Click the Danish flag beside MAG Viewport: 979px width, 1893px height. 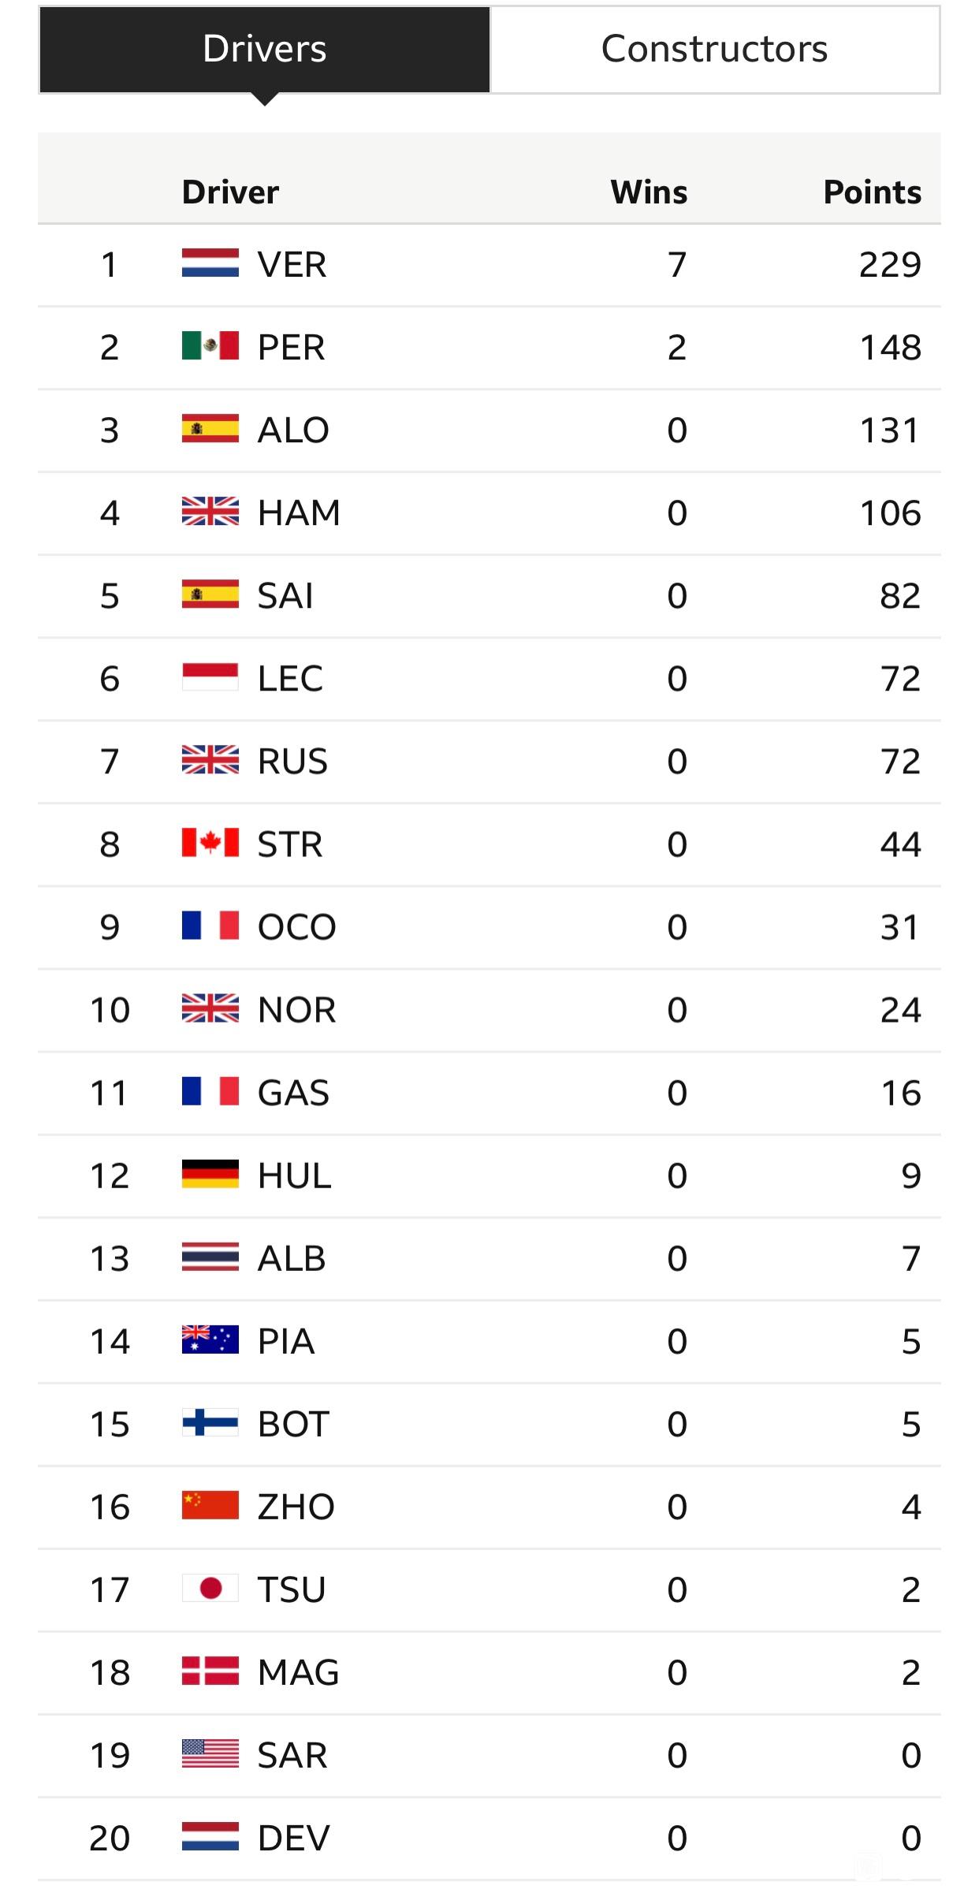tap(210, 1671)
